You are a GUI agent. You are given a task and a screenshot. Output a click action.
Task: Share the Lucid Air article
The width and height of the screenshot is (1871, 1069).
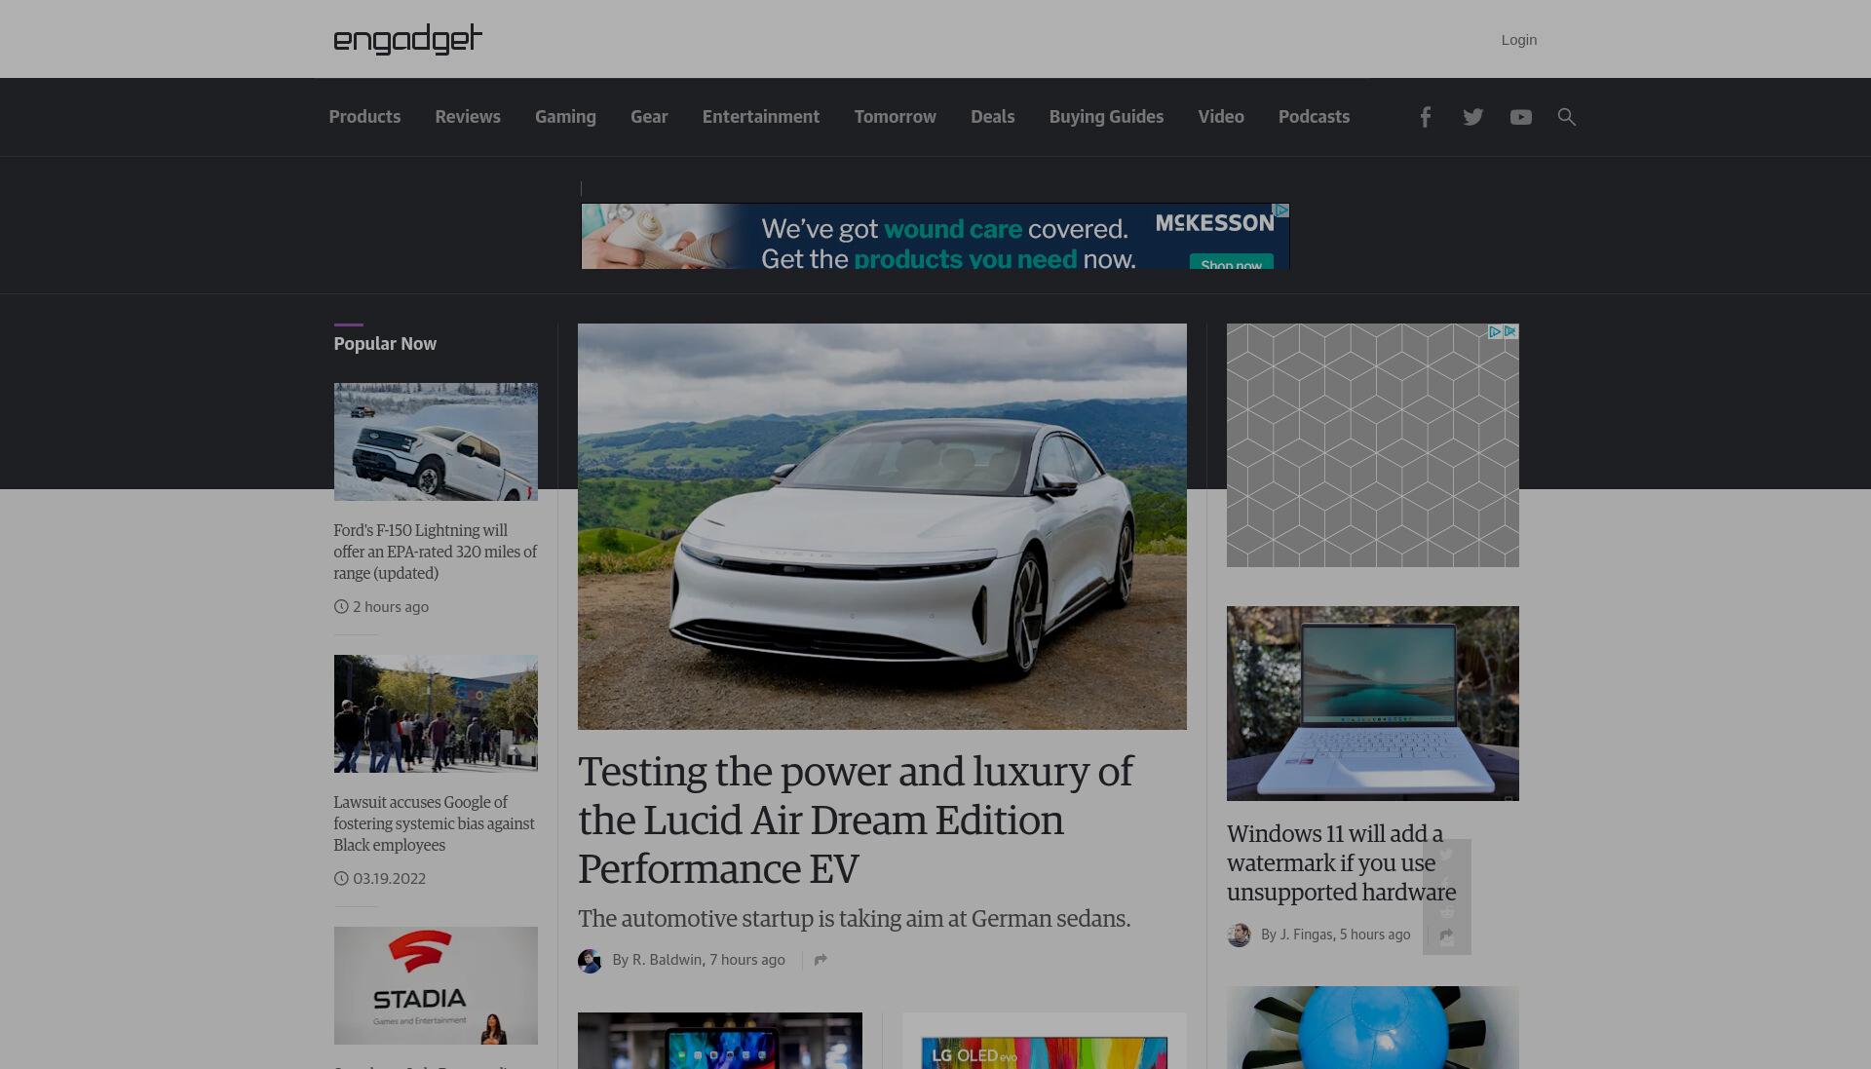pyautogui.click(x=821, y=960)
